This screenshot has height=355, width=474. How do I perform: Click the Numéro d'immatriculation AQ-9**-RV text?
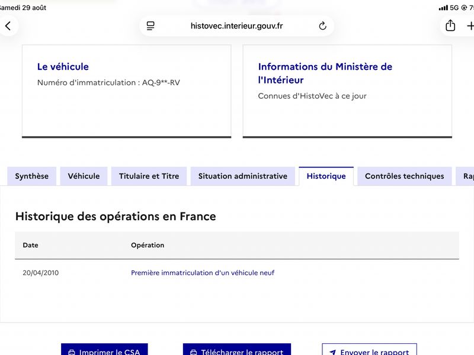108,82
